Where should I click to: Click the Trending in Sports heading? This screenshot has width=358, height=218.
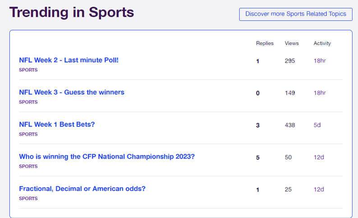coord(72,12)
